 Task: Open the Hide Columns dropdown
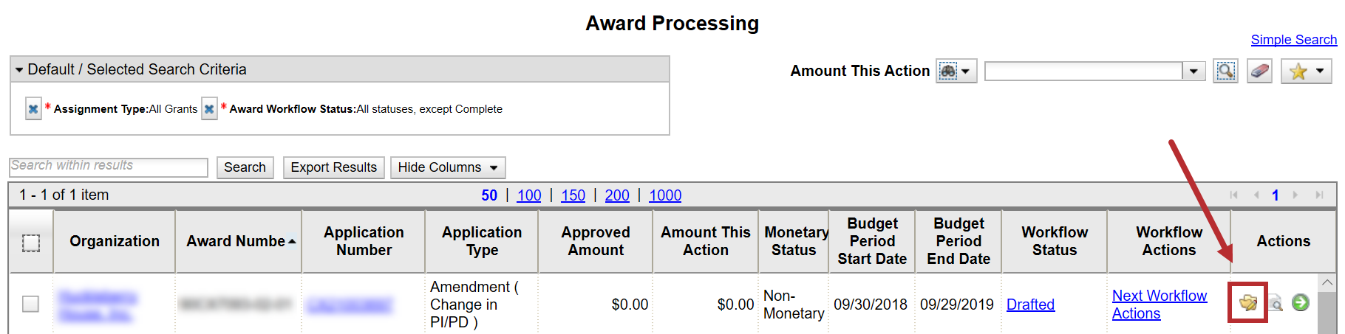pos(448,167)
